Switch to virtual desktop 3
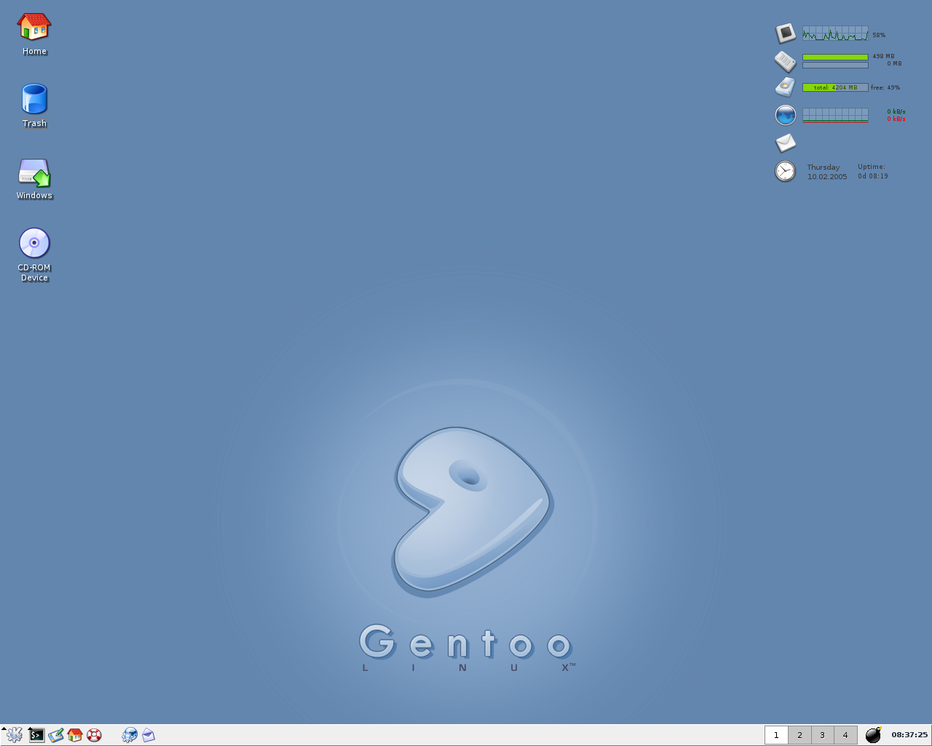Image resolution: width=932 pixels, height=746 pixels. click(x=823, y=735)
